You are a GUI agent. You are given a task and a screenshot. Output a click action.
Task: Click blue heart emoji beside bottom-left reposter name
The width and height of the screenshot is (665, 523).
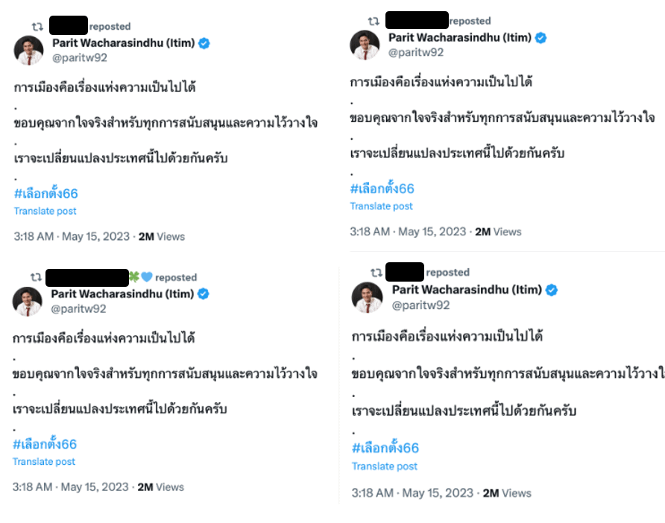[x=146, y=277]
